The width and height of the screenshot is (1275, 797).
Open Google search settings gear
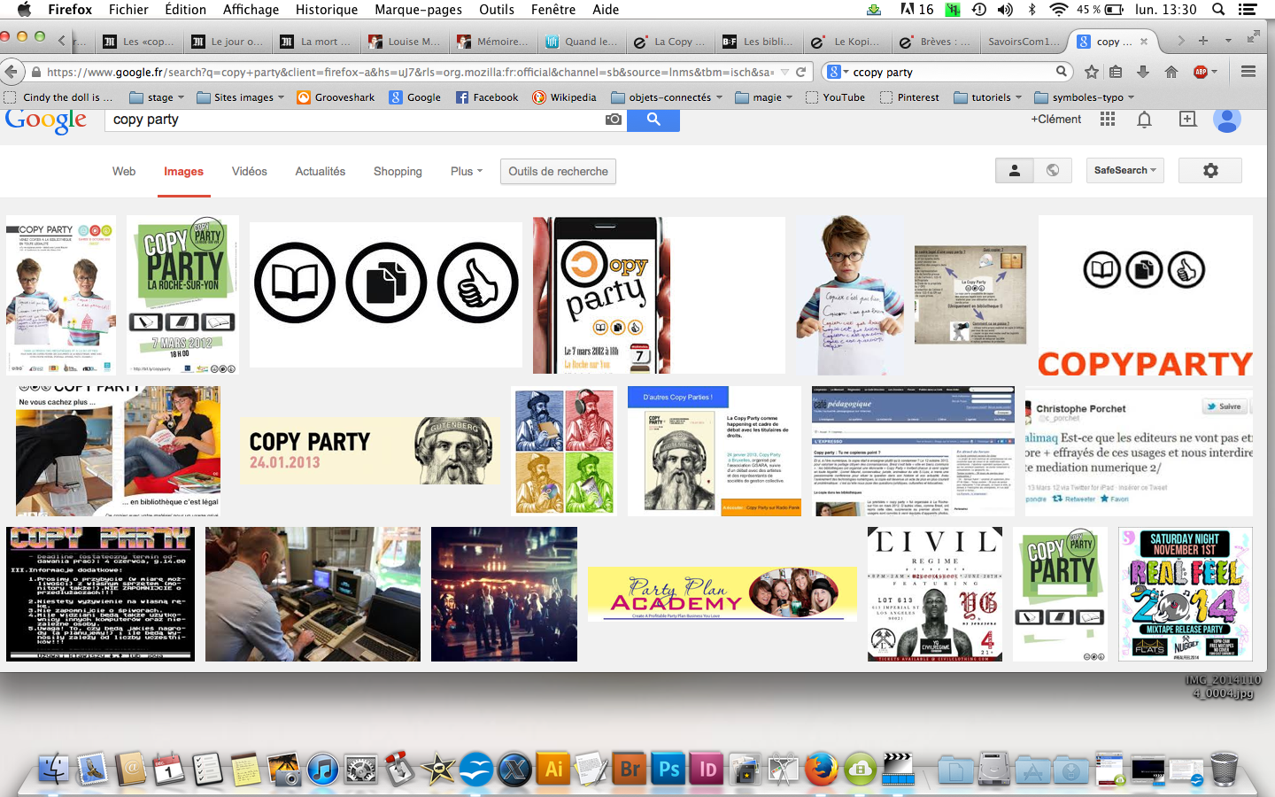[x=1210, y=170]
